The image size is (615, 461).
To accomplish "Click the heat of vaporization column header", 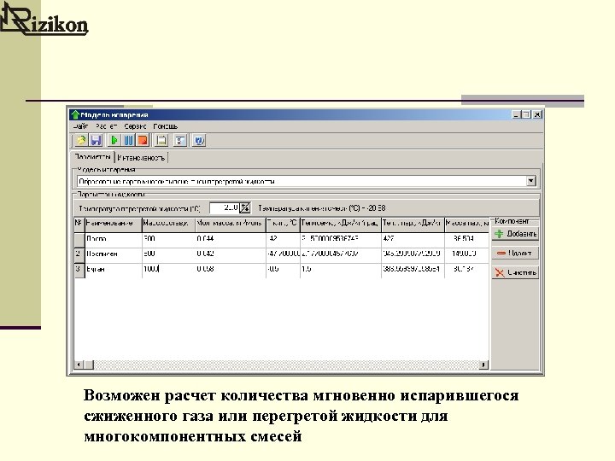I will click(x=413, y=225).
